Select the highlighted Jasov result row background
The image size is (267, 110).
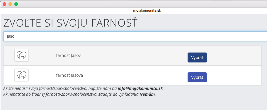(x=132, y=56)
